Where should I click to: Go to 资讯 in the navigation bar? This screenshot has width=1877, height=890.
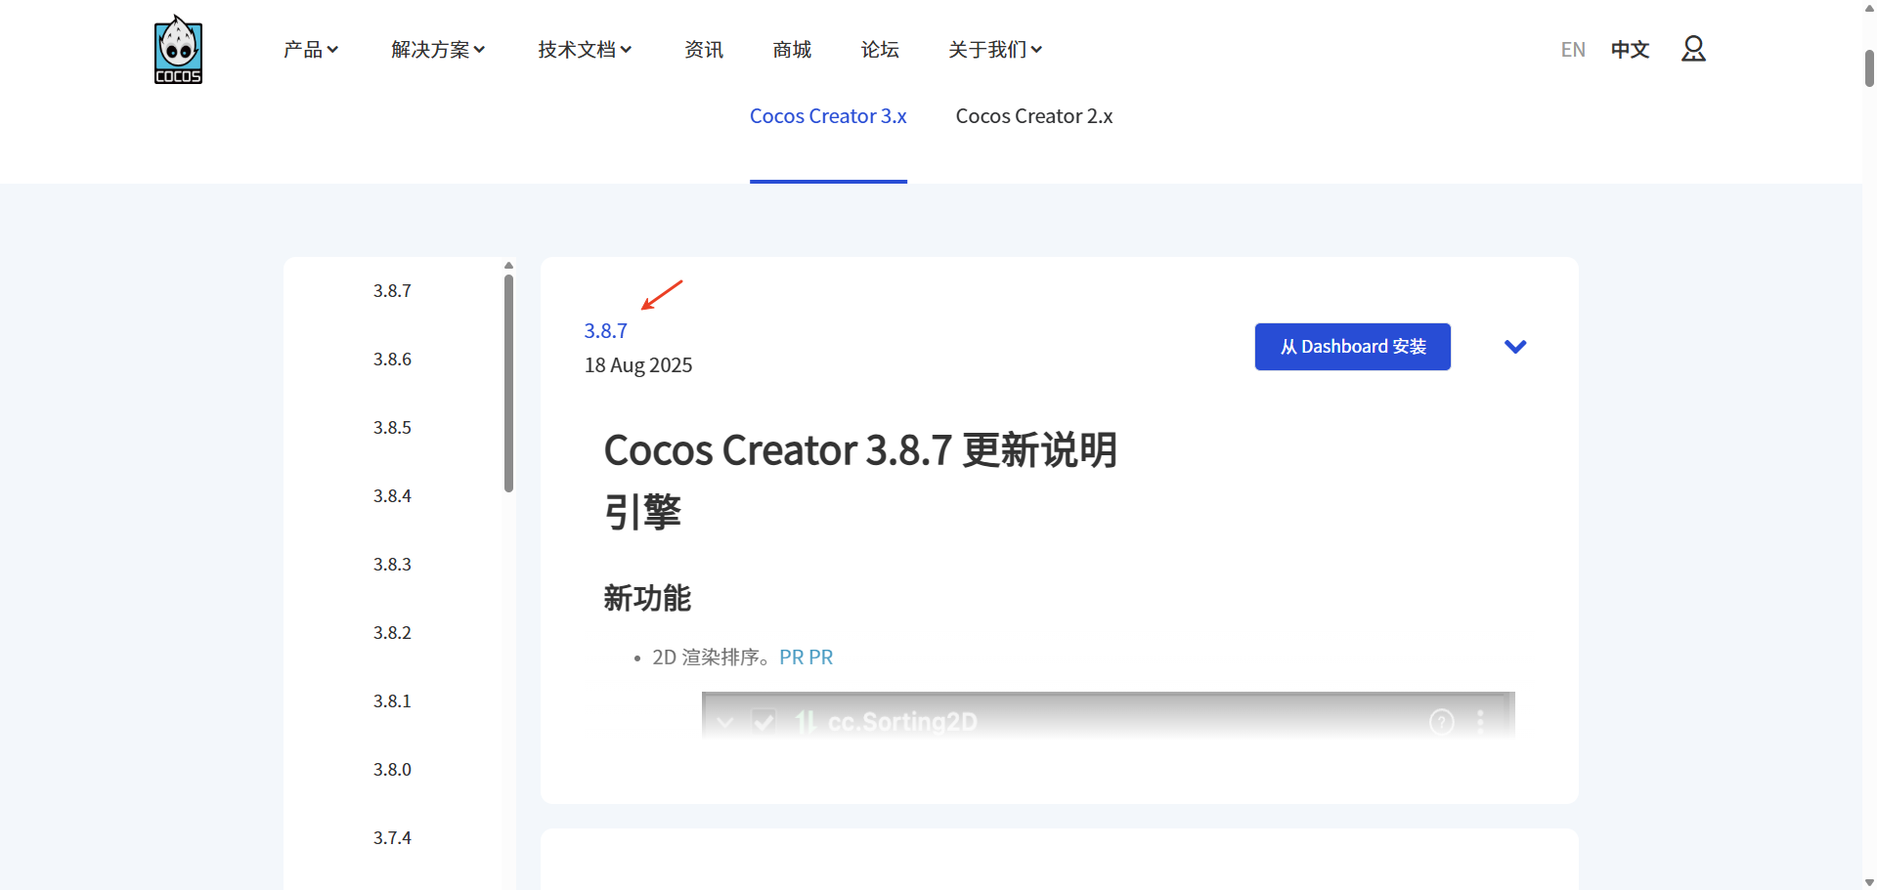[x=704, y=50]
